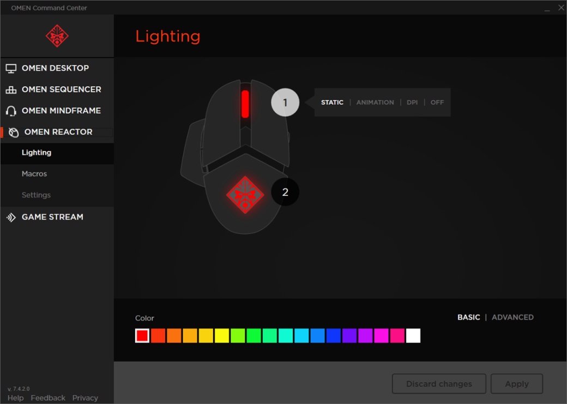This screenshot has width=567, height=404.
Task: Click the glowing OMEN logo on mouse
Action: [x=245, y=195]
